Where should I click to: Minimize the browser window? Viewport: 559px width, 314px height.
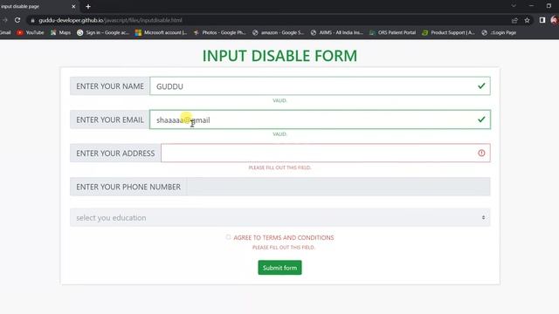point(531,6)
